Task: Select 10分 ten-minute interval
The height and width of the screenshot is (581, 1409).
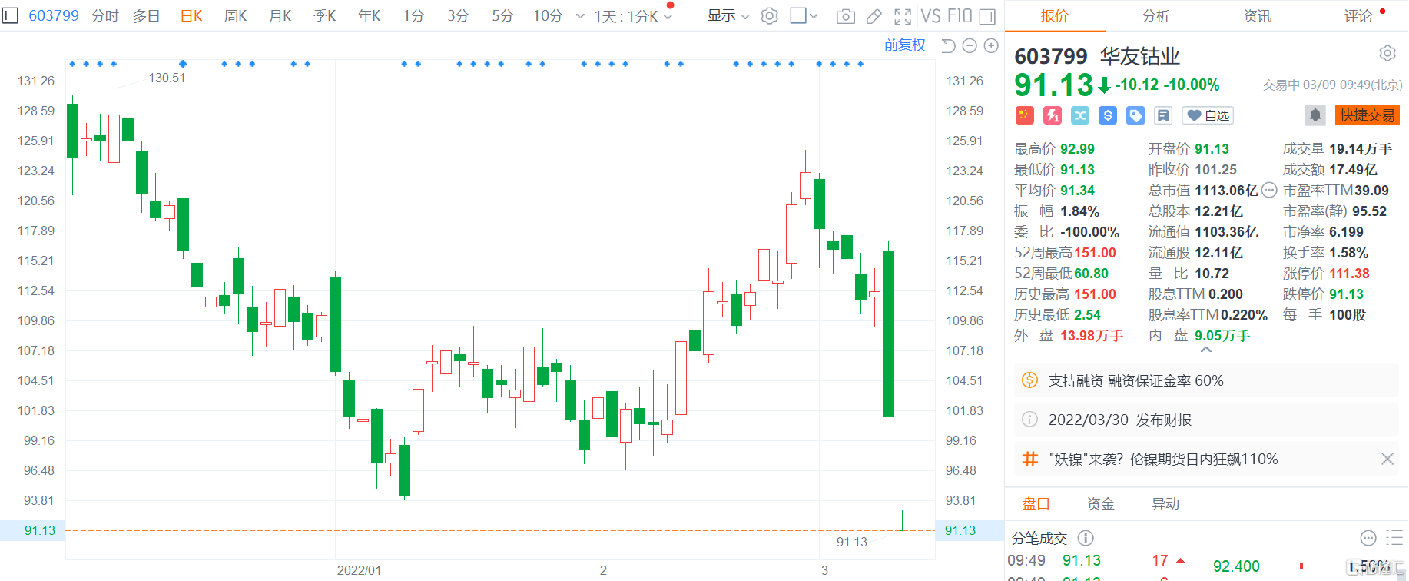Action: [x=548, y=16]
